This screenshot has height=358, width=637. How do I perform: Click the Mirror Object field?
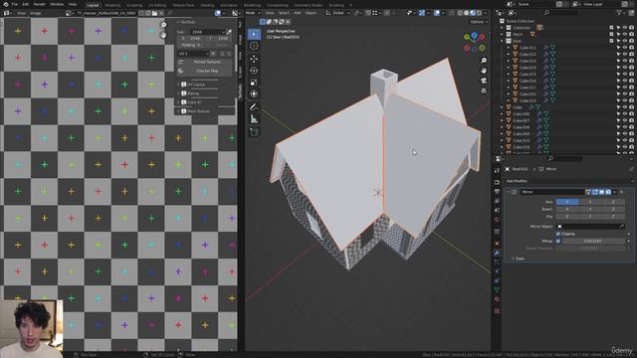click(x=590, y=227)
